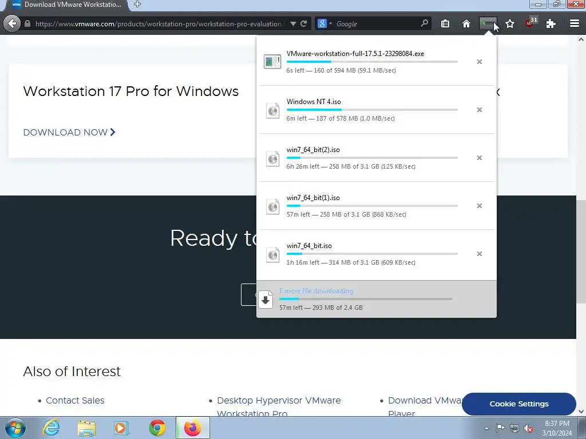Click the win7_64_bit.iso disc icon
The image size is (586, 439).
(x=273, y=255)
